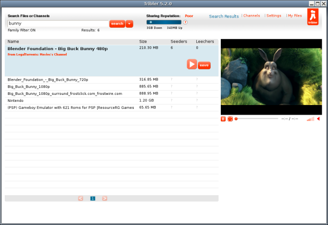Maximize the Tribler window

317,4
